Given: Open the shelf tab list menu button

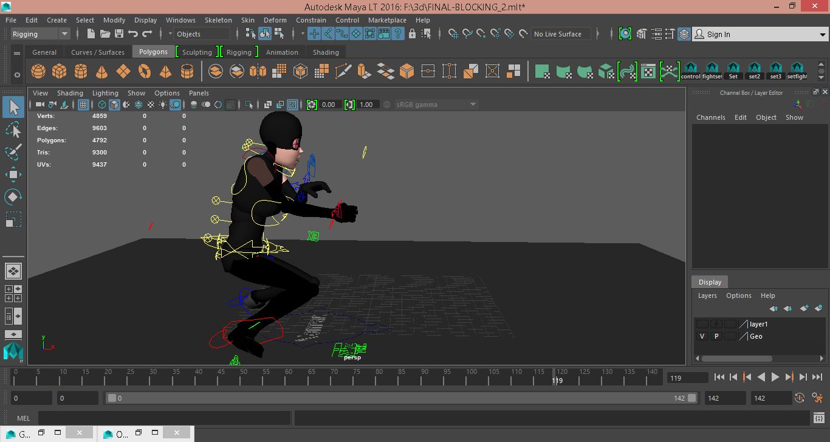Looking at the screenshot, I should click(17, 53).
